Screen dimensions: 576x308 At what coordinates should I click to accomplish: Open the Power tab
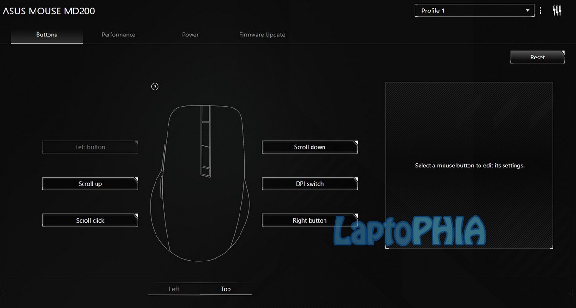click(190, 35)
